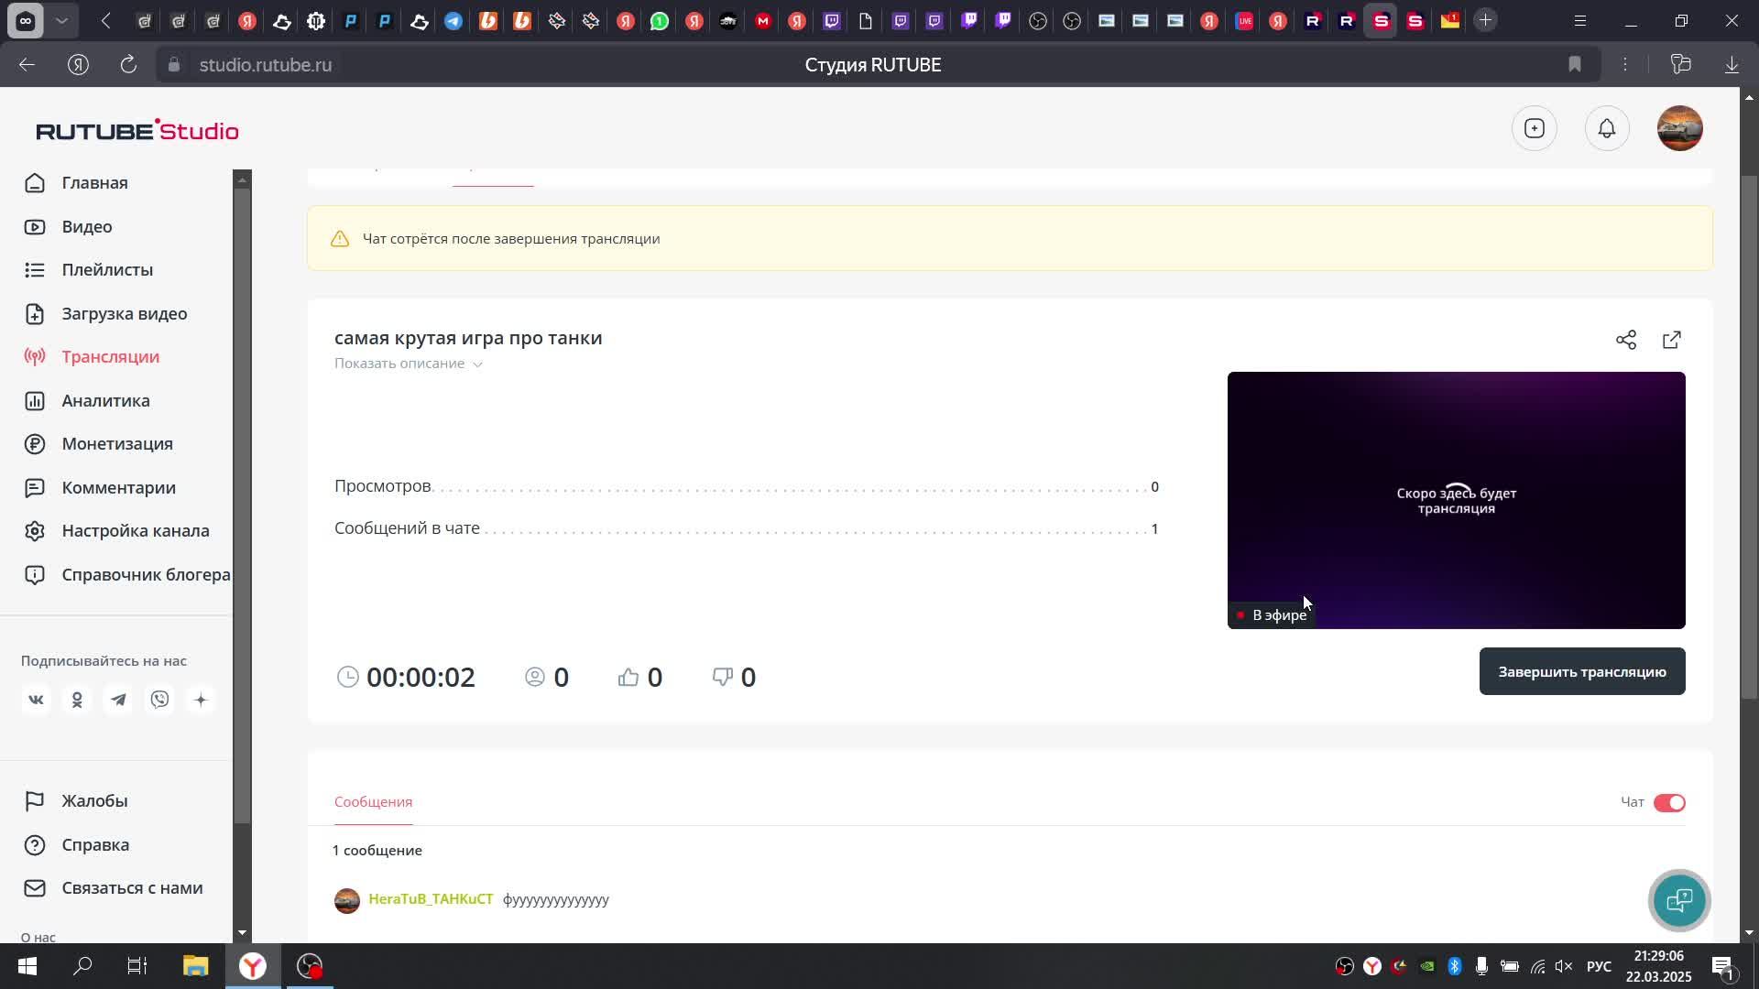Screen dimensions: 1759x989
Task: Open stream in new window icon
Action: point(1672,340)
